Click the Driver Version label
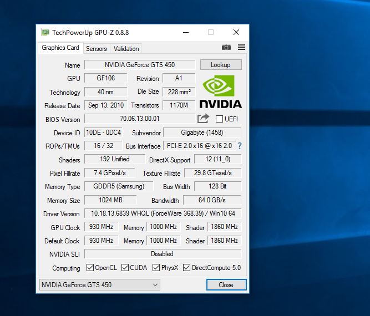This screenshot has width=370, height=316. pos(62,214)
